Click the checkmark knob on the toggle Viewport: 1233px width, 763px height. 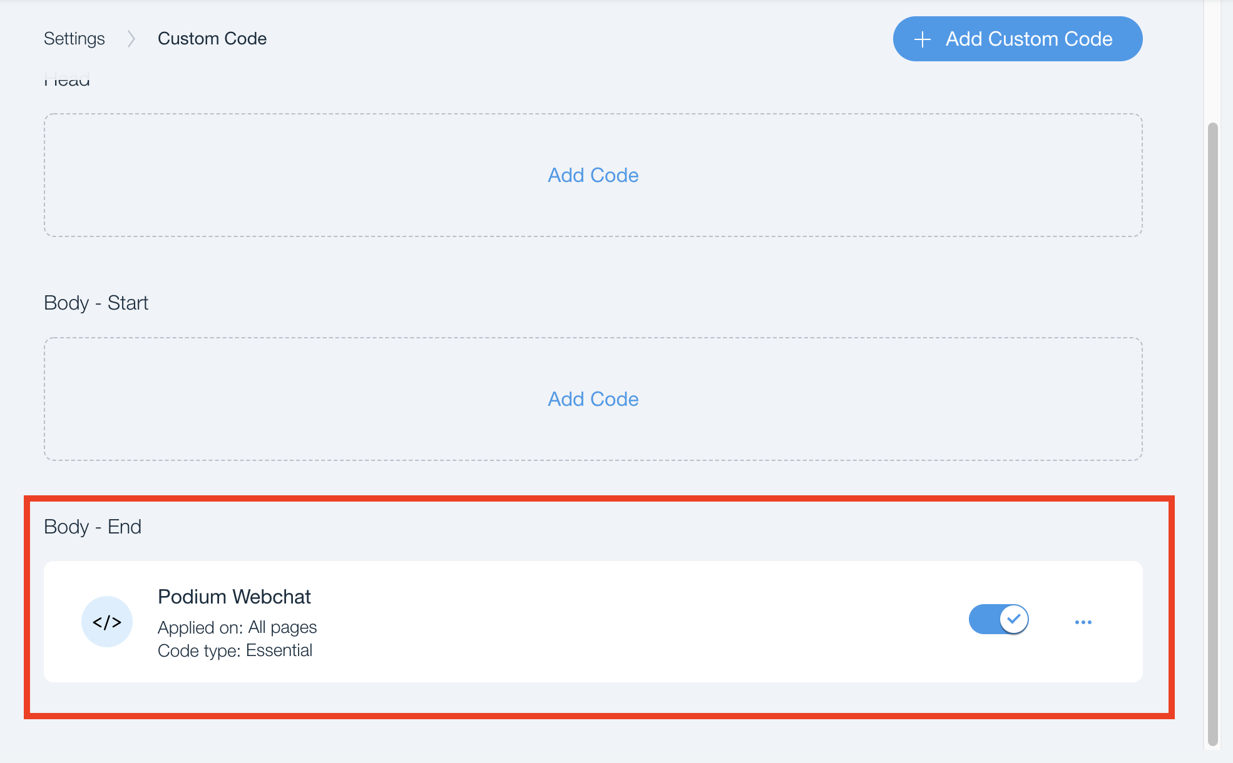[1013, 619]
